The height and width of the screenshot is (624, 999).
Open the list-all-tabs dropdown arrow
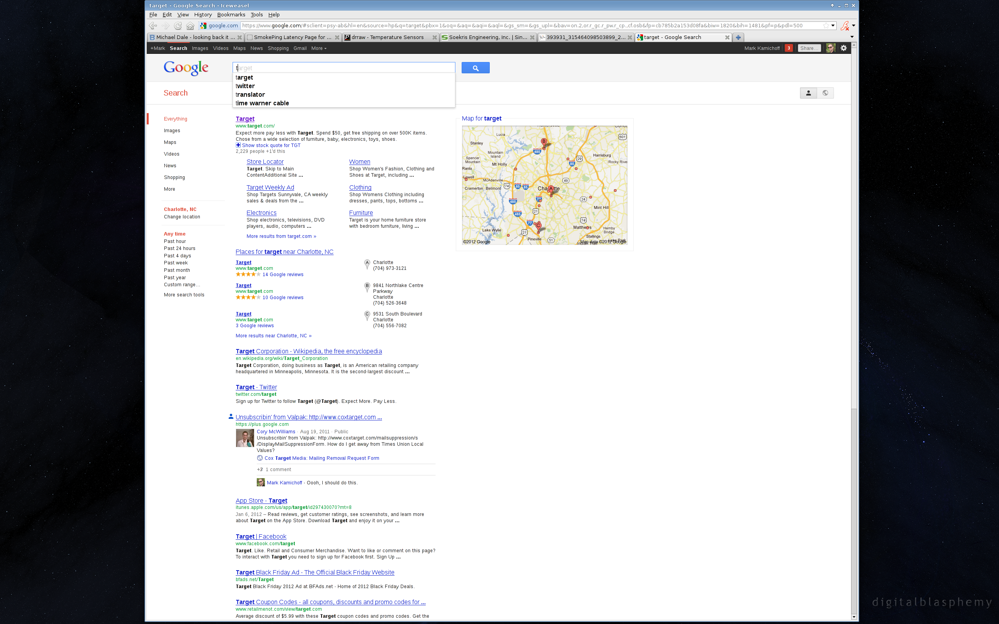[x=852, y=37]
